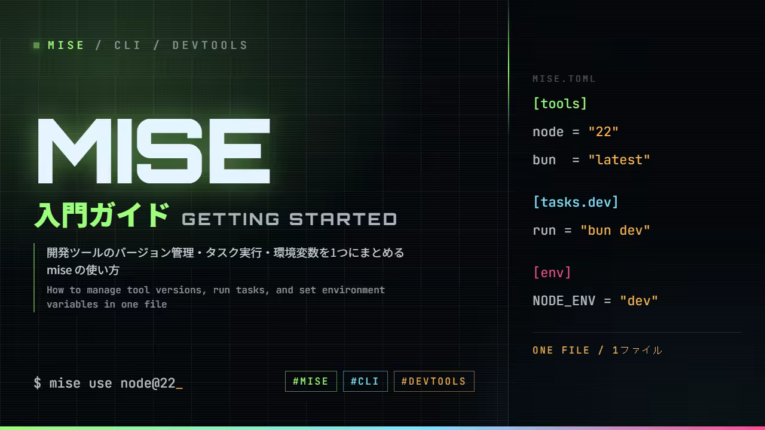Click the MISE.TOML file label
Screen dimensions: 765x430
[564, 79]
